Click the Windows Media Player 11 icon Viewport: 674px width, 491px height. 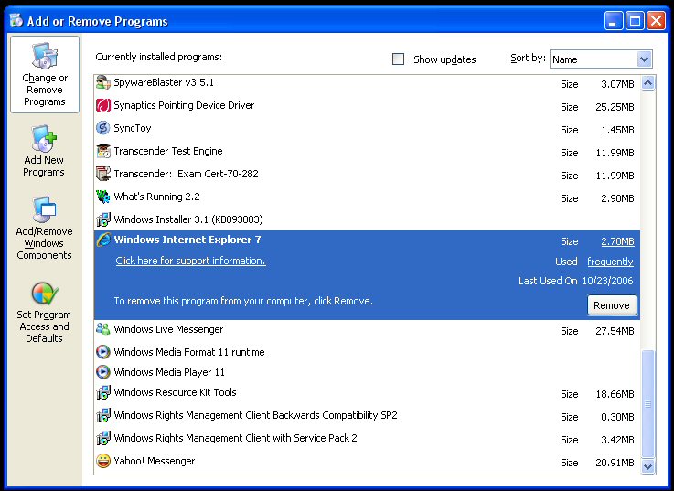click(x=103, y=372)
